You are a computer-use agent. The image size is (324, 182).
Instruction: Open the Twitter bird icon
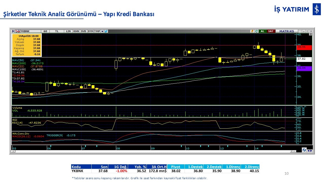(106, 31)
